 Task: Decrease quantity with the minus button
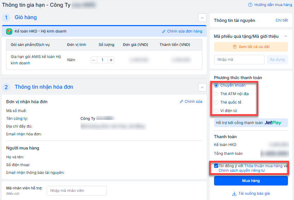point(94,60)
